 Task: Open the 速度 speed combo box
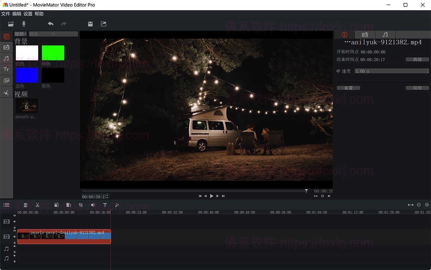point(391,71)
